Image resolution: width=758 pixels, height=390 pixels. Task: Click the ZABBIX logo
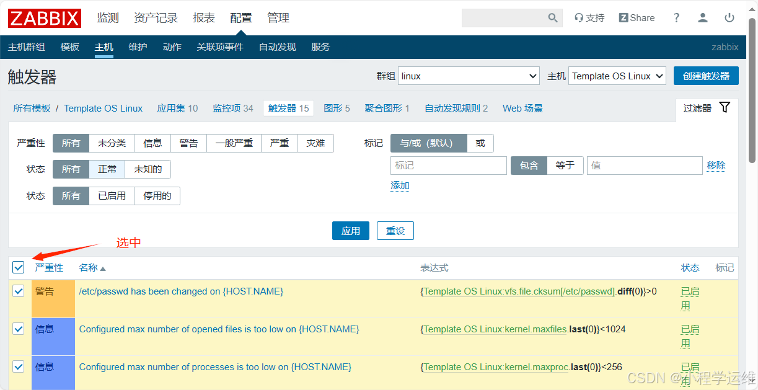click(43, 18)
